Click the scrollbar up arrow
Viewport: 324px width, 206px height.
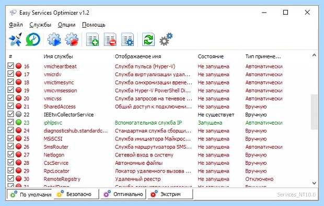pyautogui.click(x=314, y=55)
